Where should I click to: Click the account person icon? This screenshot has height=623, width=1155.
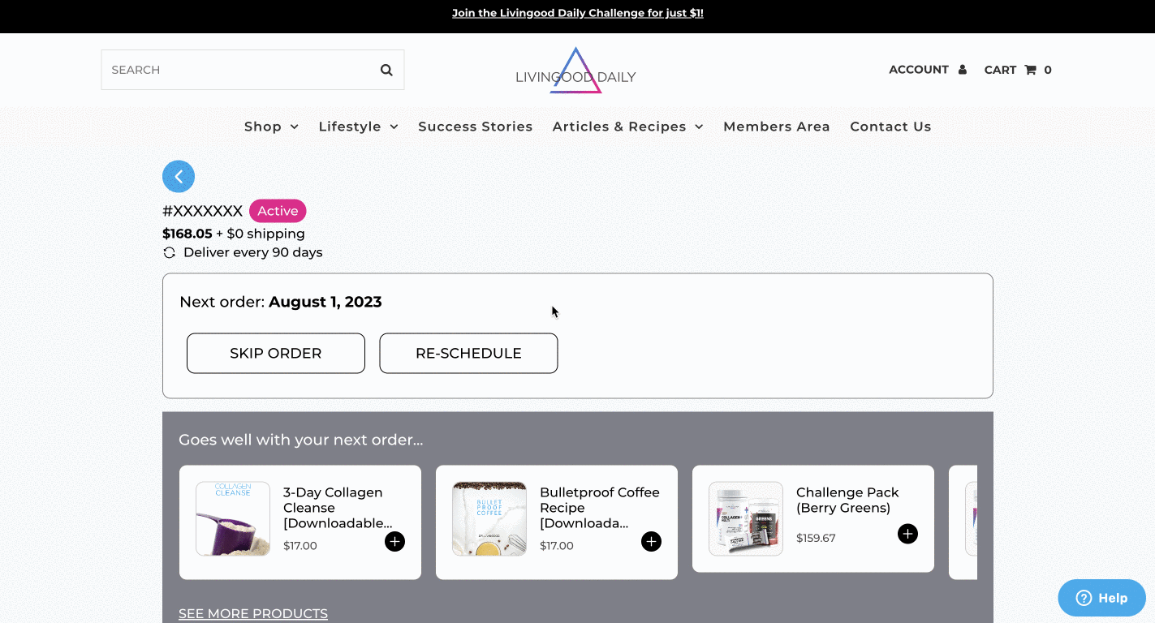pyautogui.click(x=963, y=70)
